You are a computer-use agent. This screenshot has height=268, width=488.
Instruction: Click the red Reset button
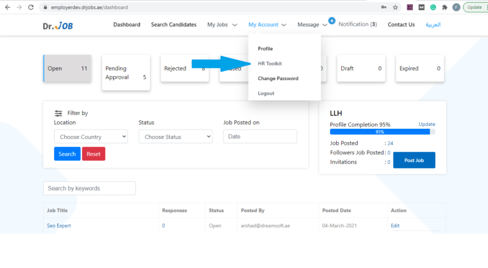point(93,154)
